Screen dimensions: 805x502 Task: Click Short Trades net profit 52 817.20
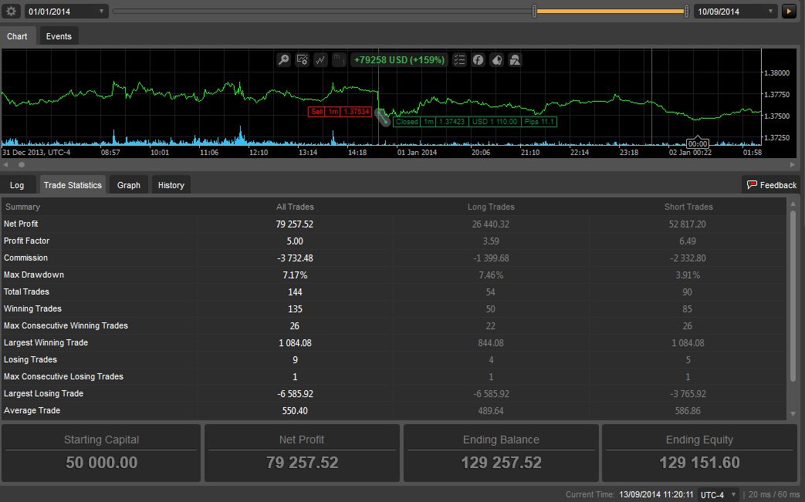[x=688, y=224]
